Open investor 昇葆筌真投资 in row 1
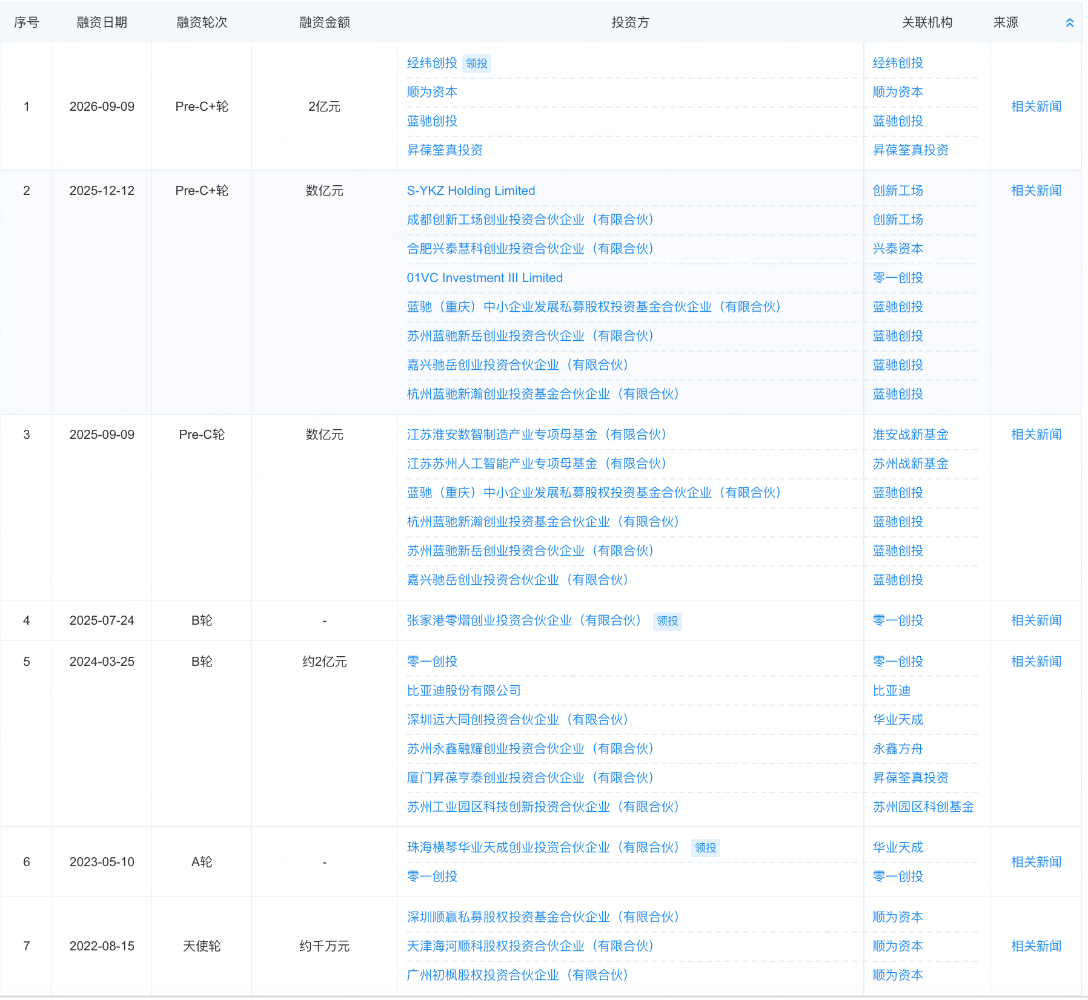1088x1000 pixels. click(x=445, y=150)
